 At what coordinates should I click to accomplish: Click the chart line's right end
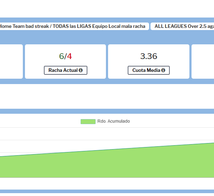point(213,143)
